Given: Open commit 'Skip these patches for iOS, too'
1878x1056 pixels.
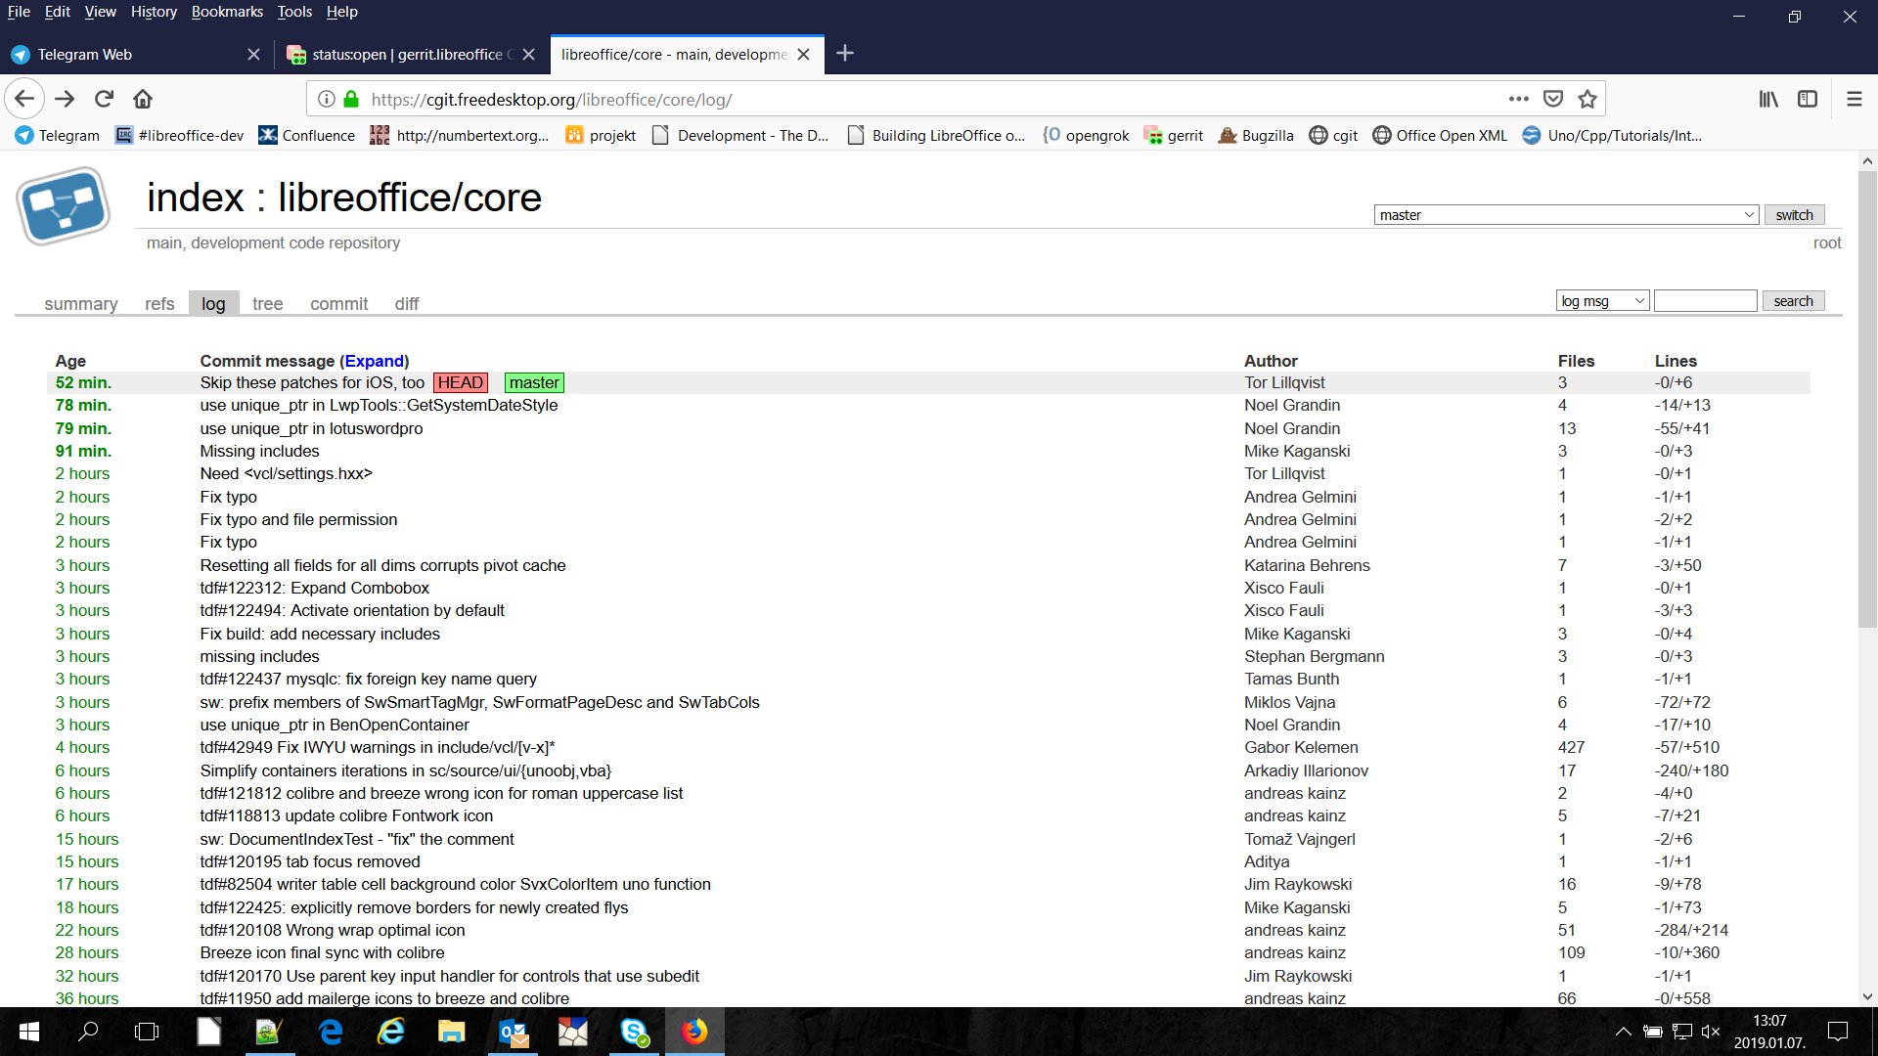Looking at the screenshot, I should (x=312, y=383).
